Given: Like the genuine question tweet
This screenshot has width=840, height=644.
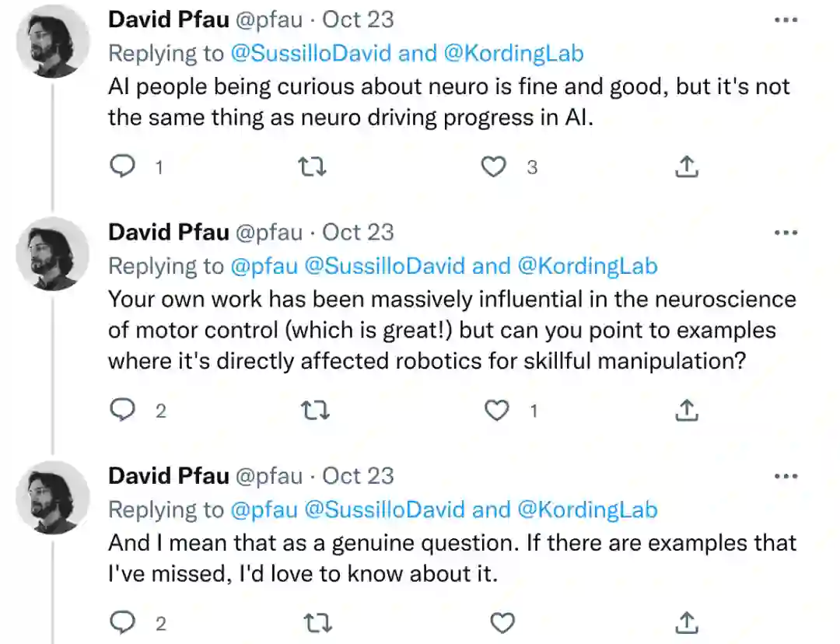Looking at the screenshot, I should point(502,622).
